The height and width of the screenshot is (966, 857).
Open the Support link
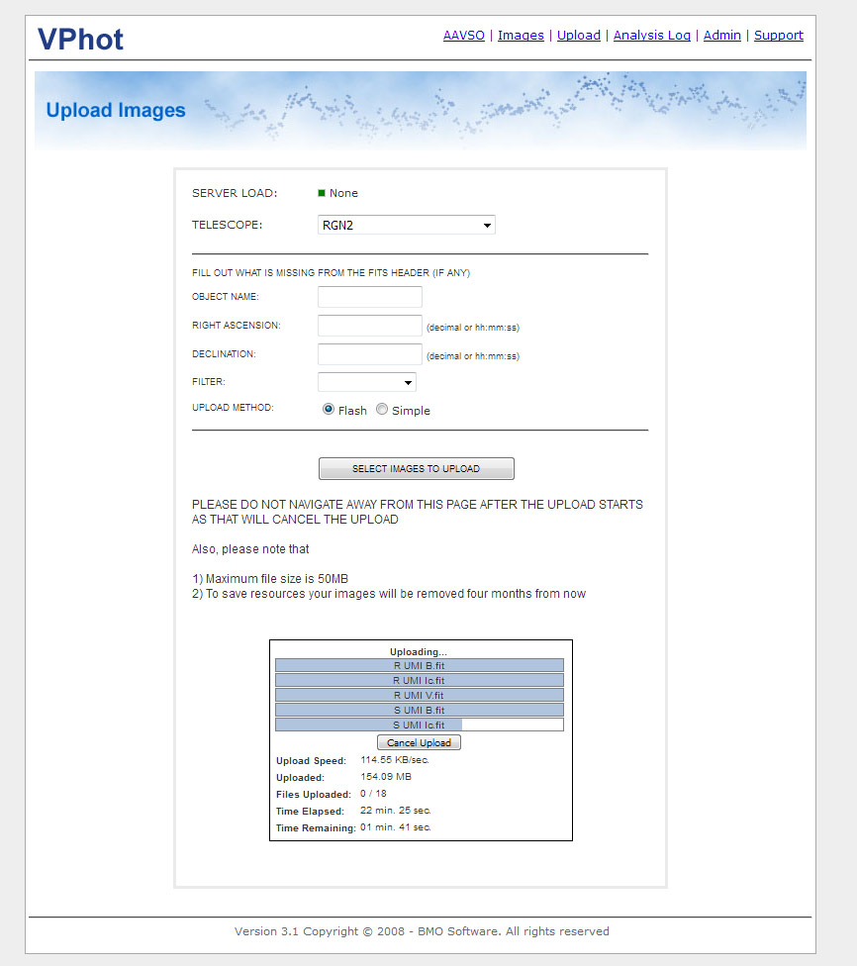(x=778, y=36)
